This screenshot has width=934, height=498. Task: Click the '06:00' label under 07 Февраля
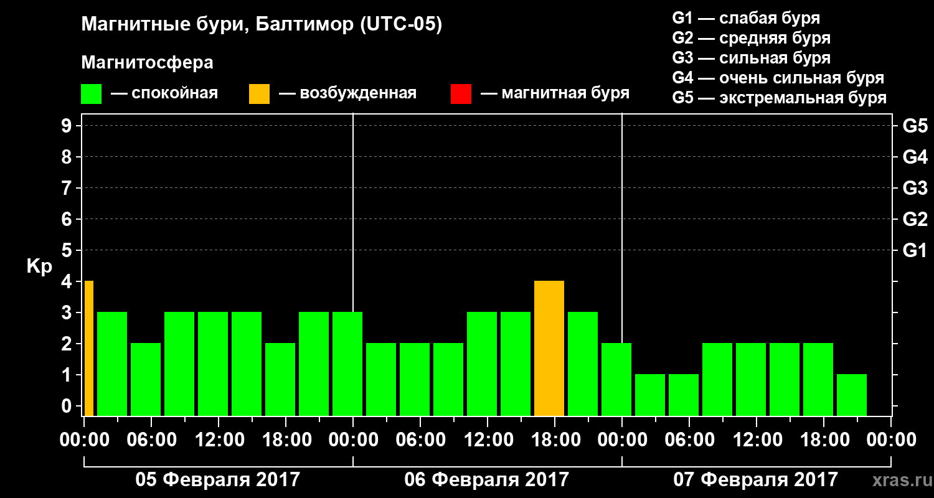[x=690, y=439]
